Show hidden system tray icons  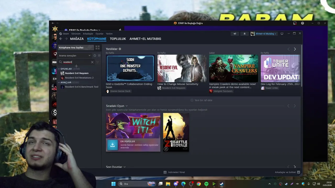270,184
